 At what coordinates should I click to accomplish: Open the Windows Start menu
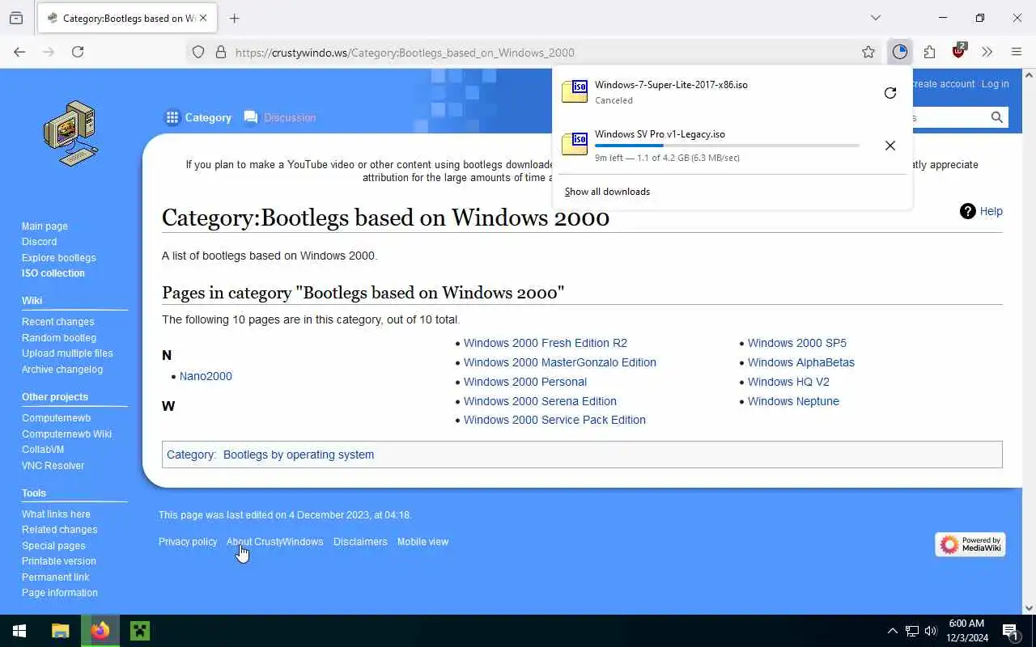click(x=19, y=631)
